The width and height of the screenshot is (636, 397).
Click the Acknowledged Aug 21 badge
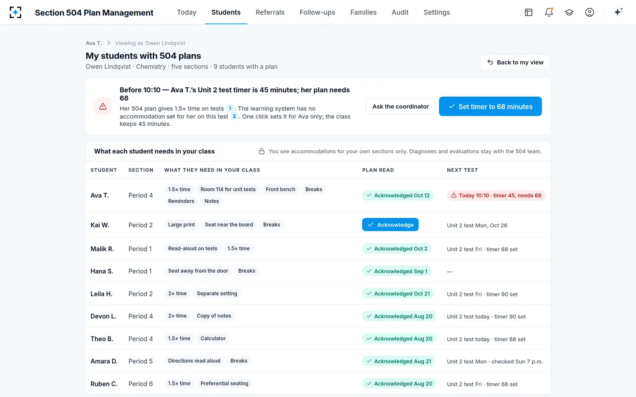pyautogui.click(x=398, y=361)
